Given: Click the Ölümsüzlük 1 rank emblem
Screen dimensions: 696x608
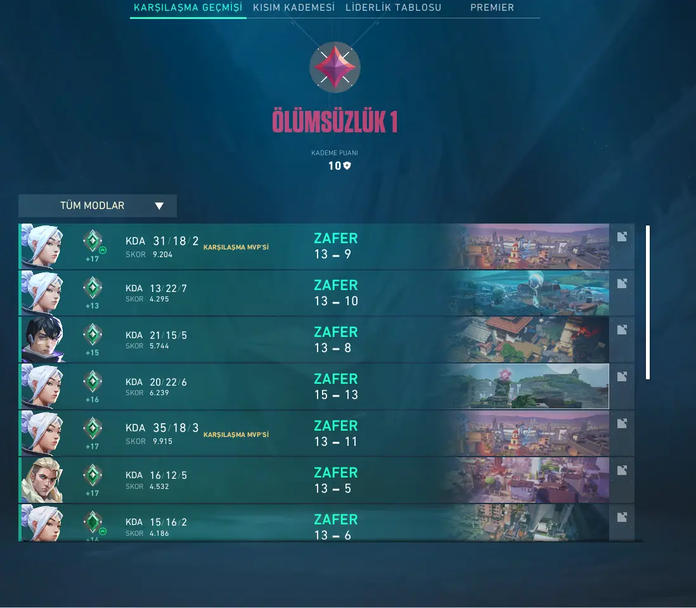Looking at the screenshot, I should [x=335, y=67].
